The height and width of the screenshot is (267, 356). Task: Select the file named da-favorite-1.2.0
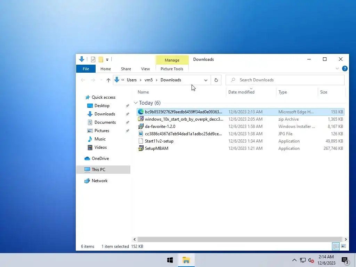pos(160,126)
